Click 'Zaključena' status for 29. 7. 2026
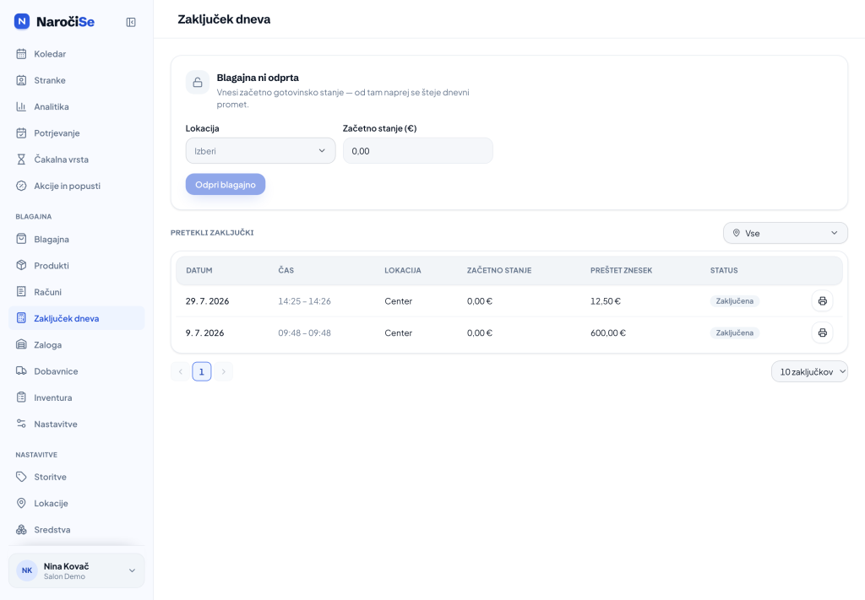This screenshot has height=600, width=865. click(x=734, y=301)
